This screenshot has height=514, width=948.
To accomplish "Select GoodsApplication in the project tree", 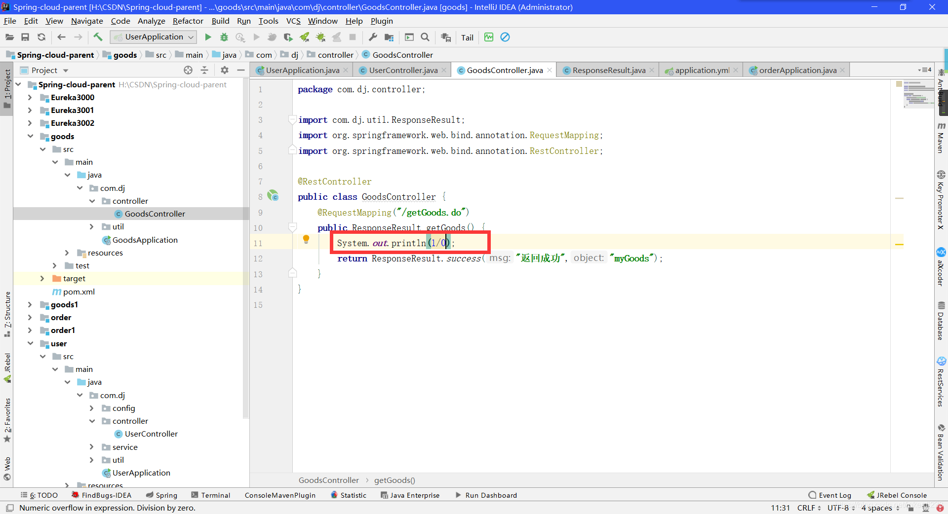I will 145,240.
